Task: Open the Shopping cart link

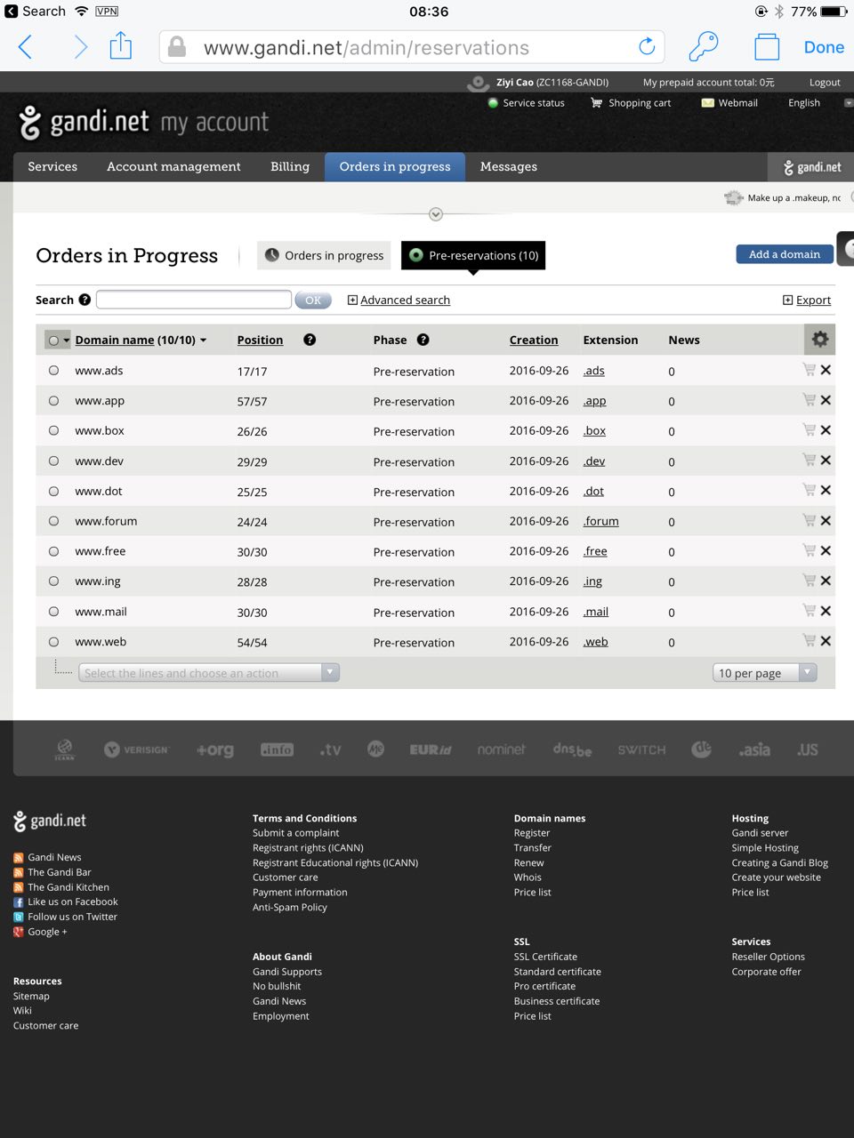Action: coord(631,103)
